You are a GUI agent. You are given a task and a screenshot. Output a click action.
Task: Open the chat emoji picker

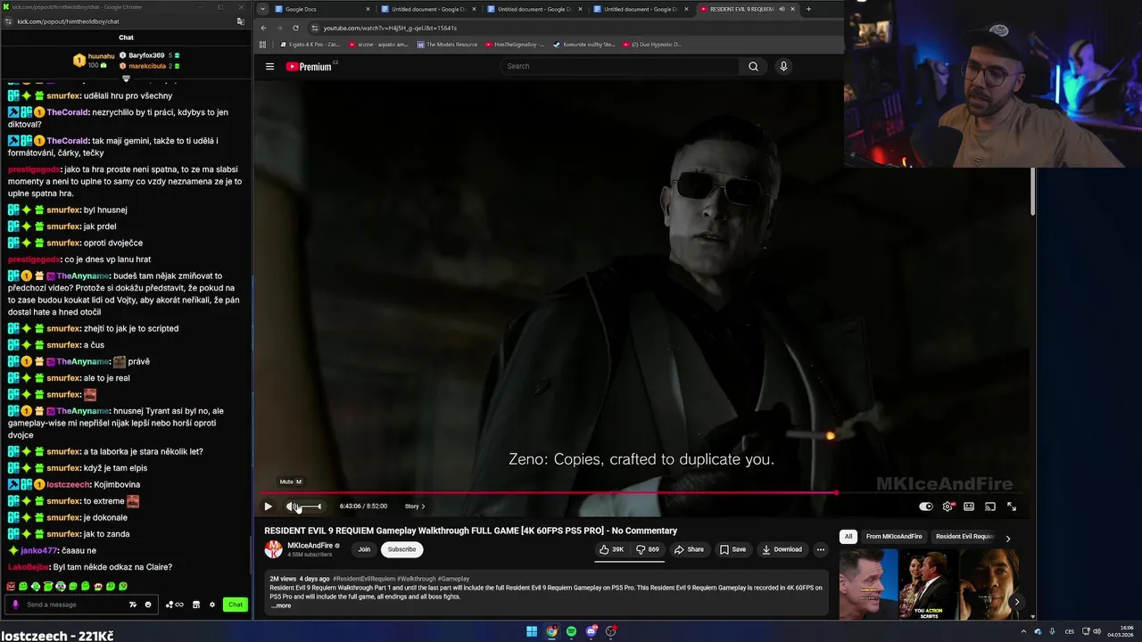pos(148,605)
